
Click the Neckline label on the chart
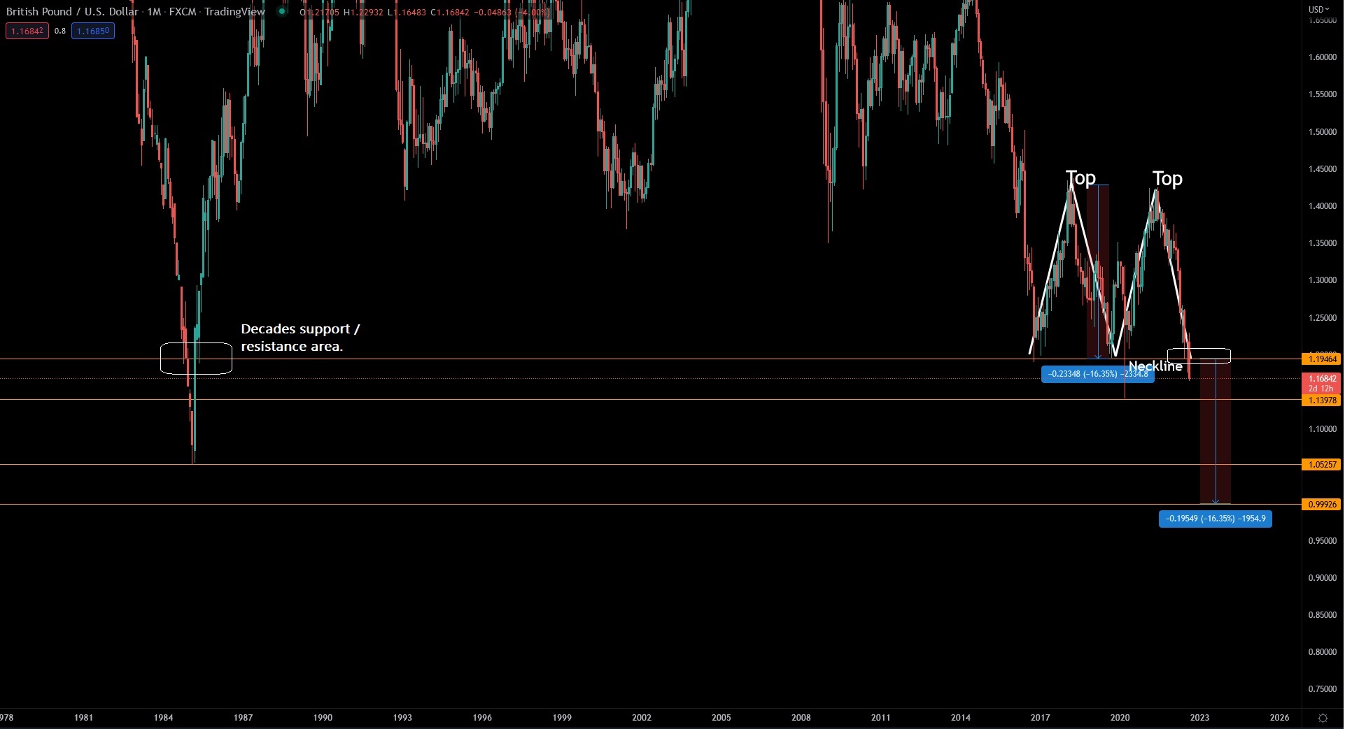click(x=1155, y=366)
